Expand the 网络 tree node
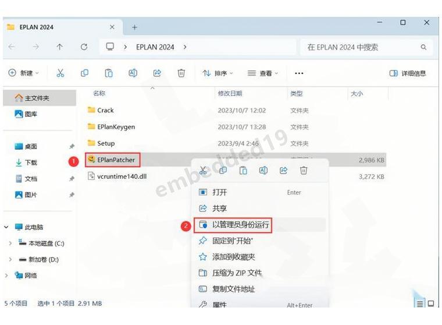442x325 pixels. 6,275
